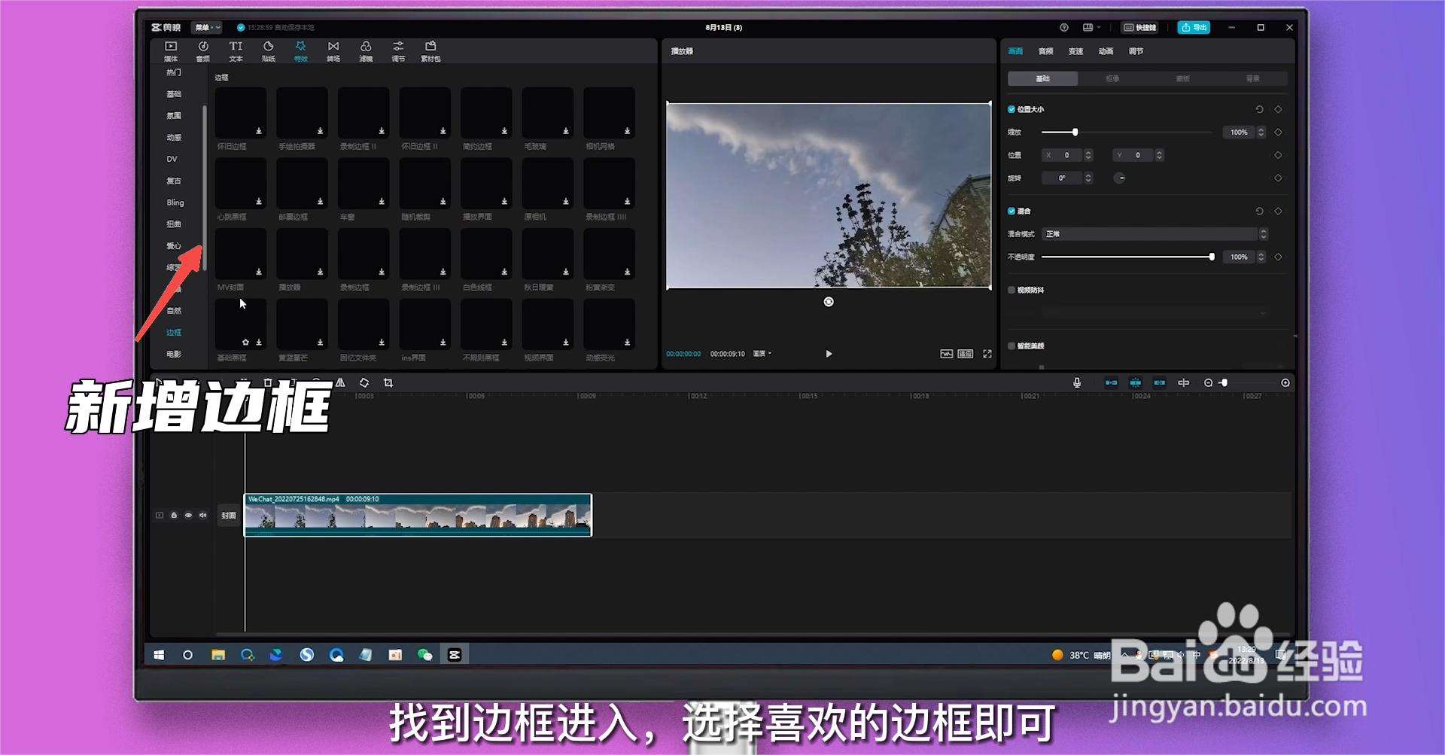The width and height of the screenshot is (1445, 755).
Task: Open the 滤镜 (Filters) panel
Action: click(365, 50)
